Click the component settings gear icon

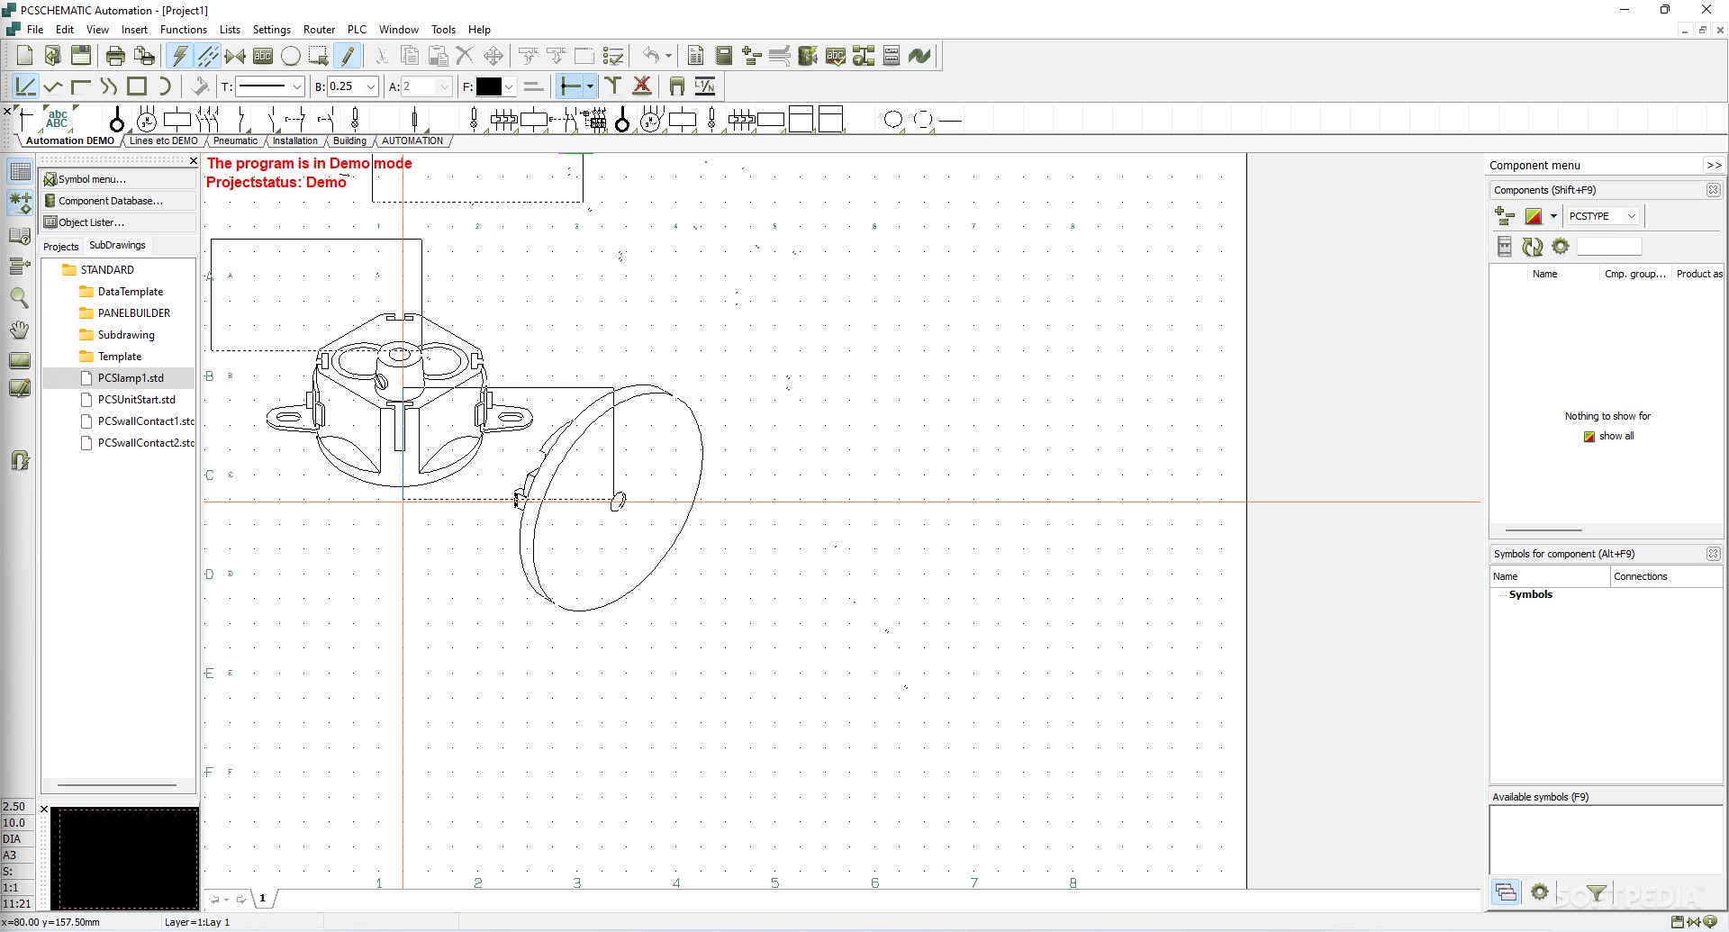pyautogui.click(x=1561, y=247)
